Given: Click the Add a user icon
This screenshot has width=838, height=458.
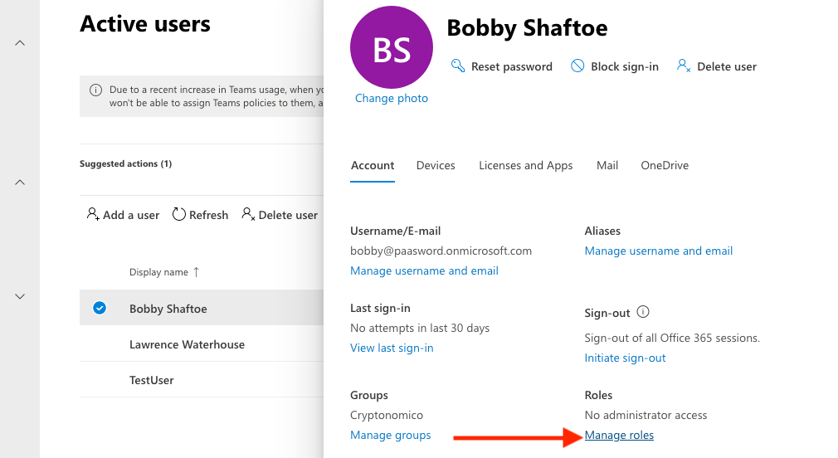Looking at the screenshot, I should click(93, 214).
